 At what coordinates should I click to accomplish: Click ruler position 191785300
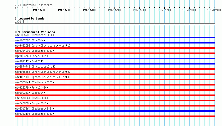tap(64, 10)
